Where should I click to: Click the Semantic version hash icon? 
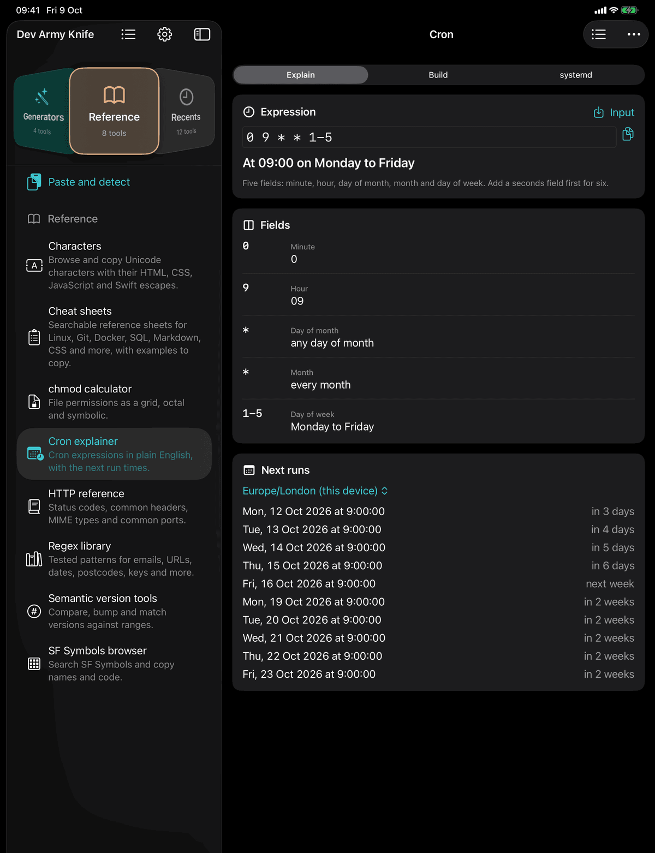tap(34, 611)
